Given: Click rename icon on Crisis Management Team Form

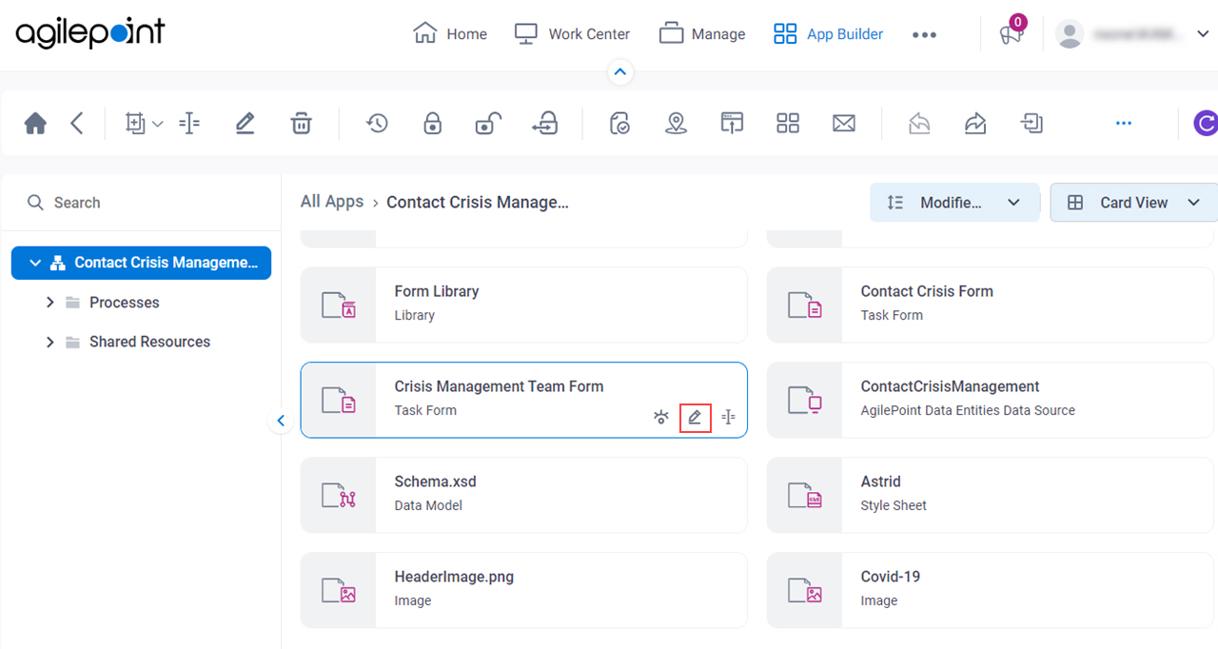Looking at the screenshot, I should point(728,417).
